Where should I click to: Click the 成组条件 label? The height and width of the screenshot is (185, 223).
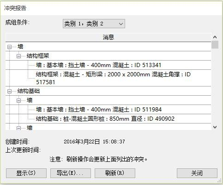(18, 23)
